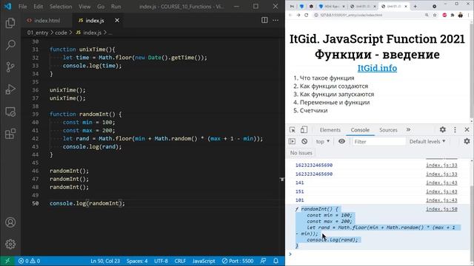
Task: Open the editor More Actions ellipsis
Action: coord(276,20)
